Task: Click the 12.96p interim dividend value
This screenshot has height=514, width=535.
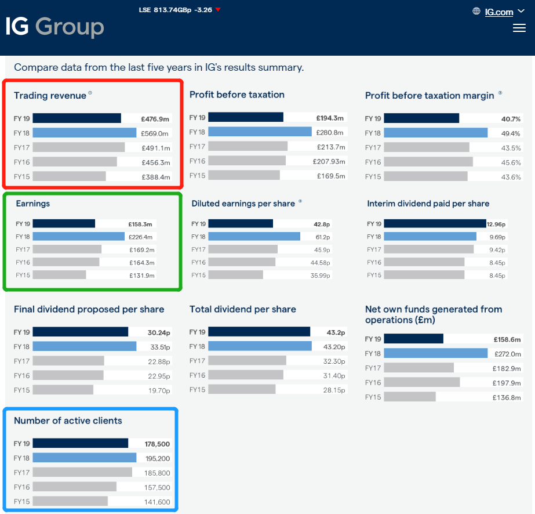Action: 496,225
